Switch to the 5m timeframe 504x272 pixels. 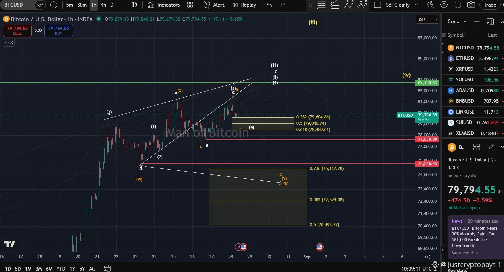pos(70,5)
